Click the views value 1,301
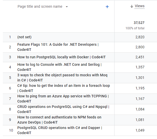Viewport: 157px width, 139px height. [140, 78]
